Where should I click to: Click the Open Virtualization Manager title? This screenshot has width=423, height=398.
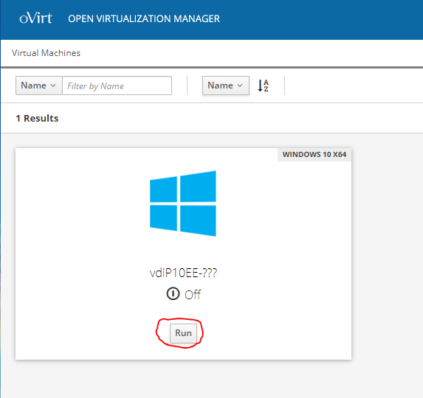pos(144,19)
